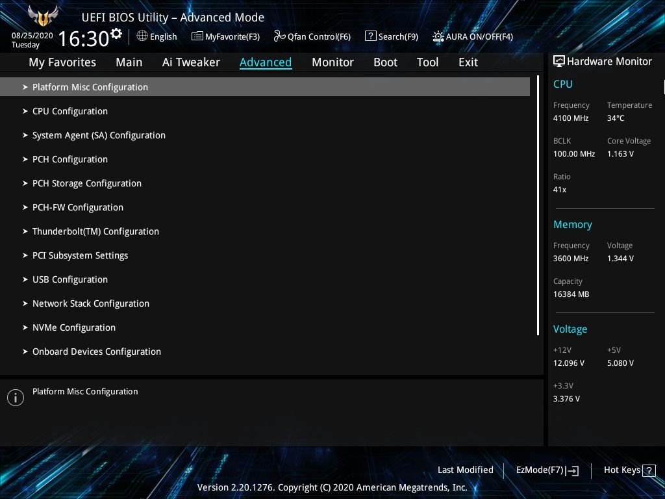The height and width of the screenshot is (499, 665).
Task: Switch to the Main tab
Action: [x=129, y=62]
